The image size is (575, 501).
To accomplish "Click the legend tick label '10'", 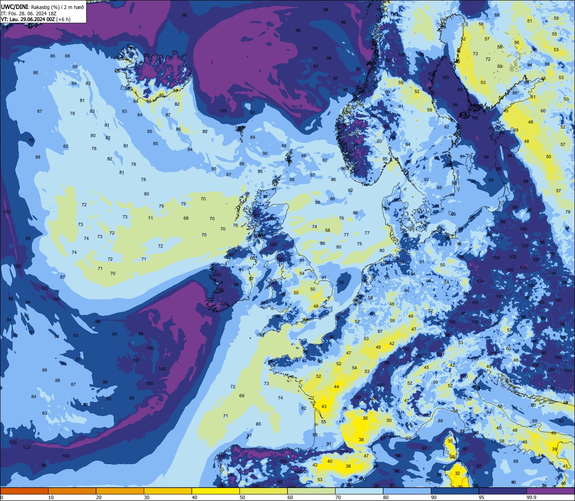I will (x=51, y=497).
